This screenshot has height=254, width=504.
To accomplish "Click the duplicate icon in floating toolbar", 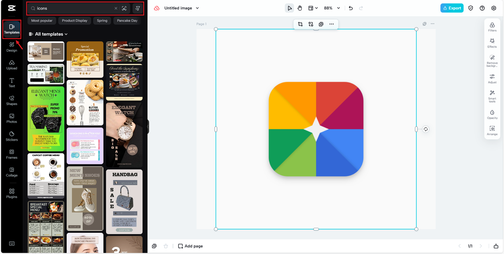I will (x=321, y=24).
